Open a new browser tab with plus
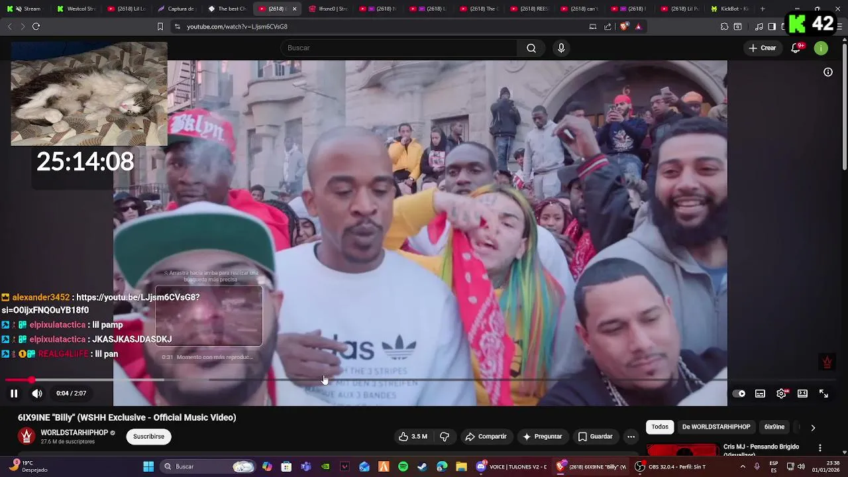 763,9
